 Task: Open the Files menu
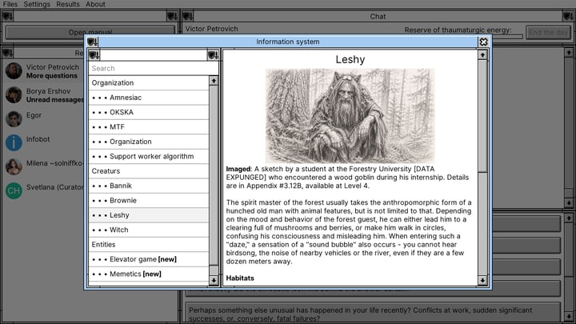click(x=10, y=4)
